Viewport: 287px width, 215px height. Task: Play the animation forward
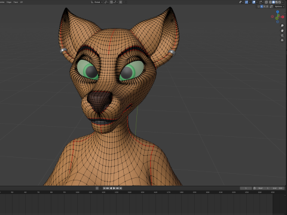point(114,188)
